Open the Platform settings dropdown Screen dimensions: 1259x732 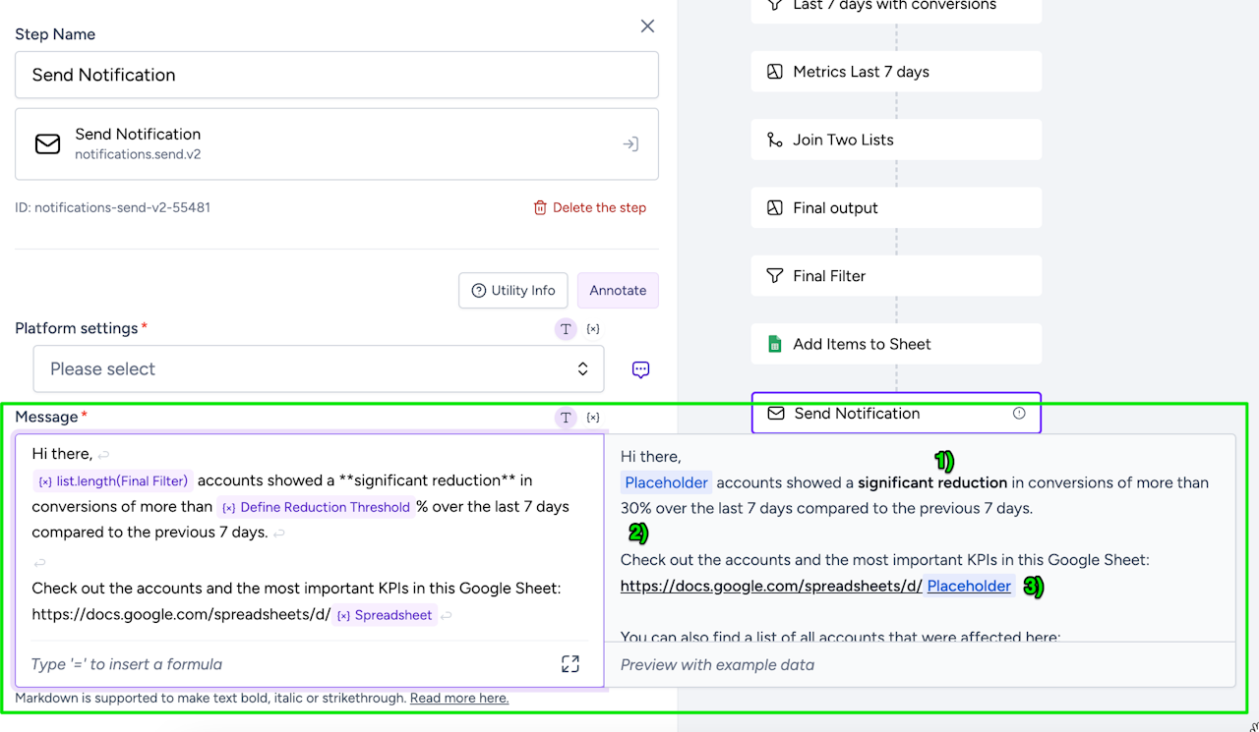319,369
